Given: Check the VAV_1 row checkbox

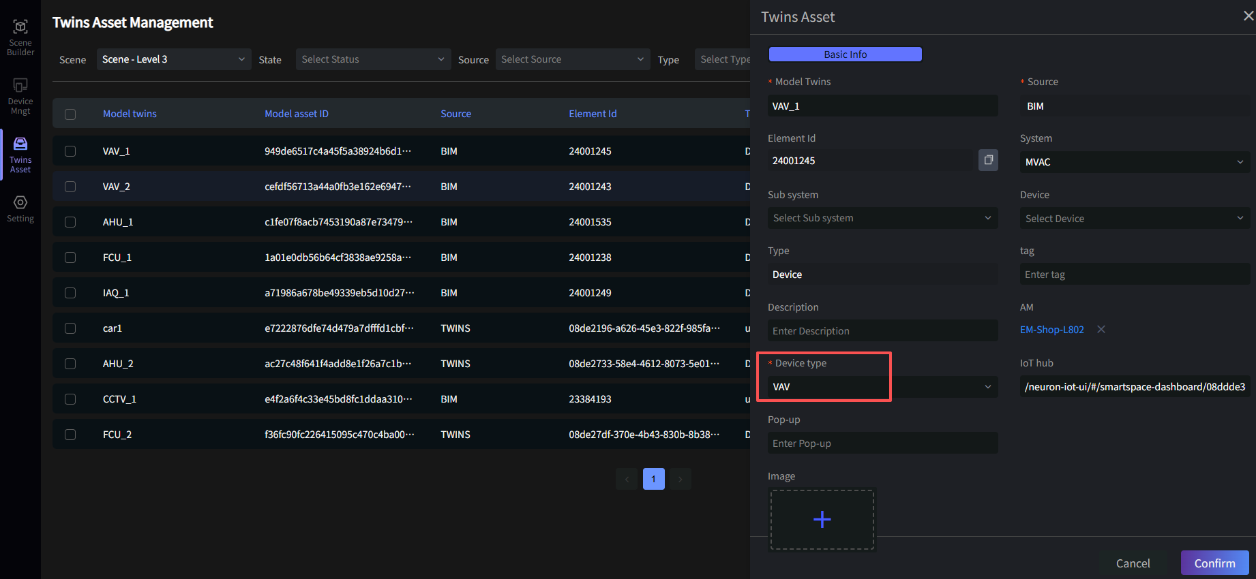Looking at the screenshot, I should pyautogui.click(x=70, y=151).
